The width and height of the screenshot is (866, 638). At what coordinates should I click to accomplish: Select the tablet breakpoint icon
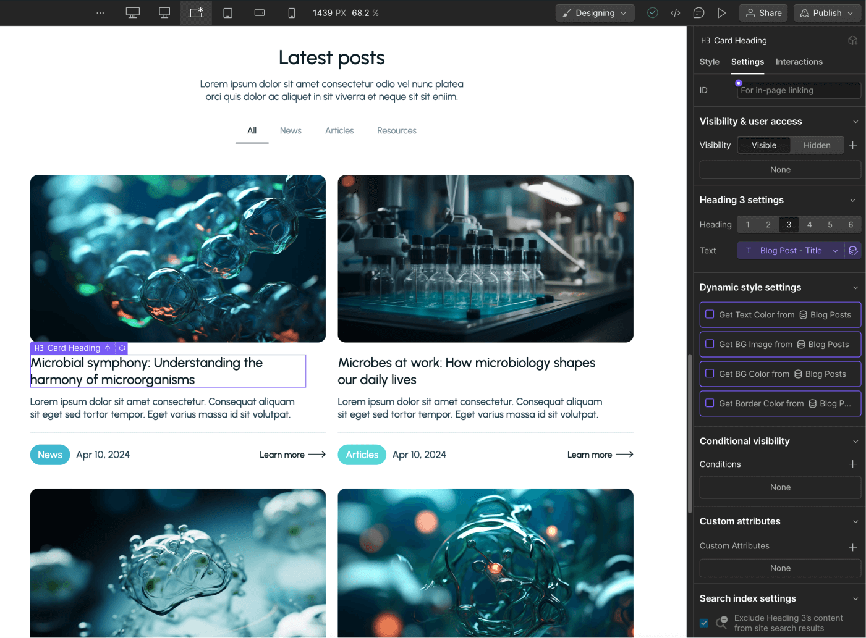227,12
